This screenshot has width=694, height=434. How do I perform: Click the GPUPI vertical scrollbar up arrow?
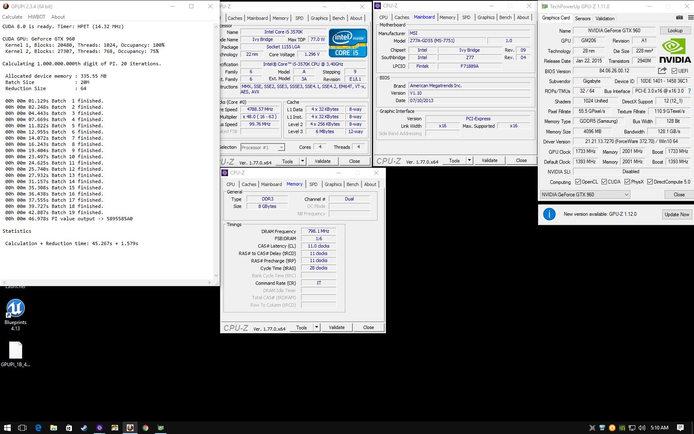(x=216, y=26)
